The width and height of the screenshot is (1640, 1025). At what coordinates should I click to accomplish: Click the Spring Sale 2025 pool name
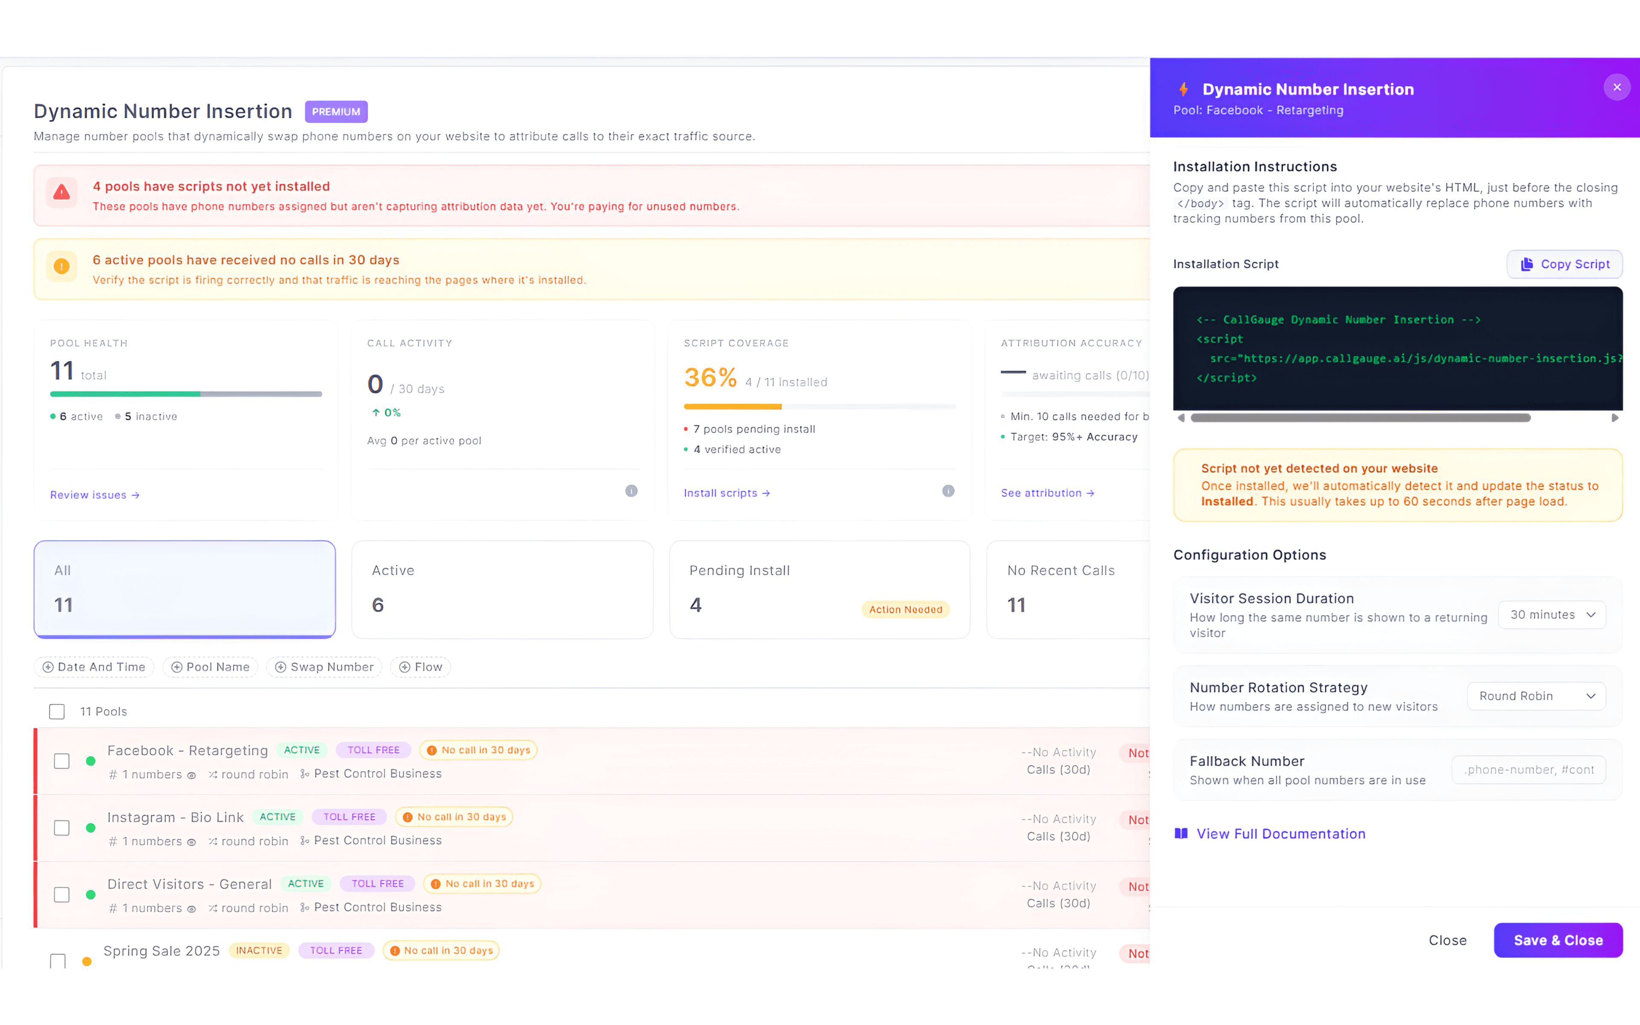pos(161,951)
